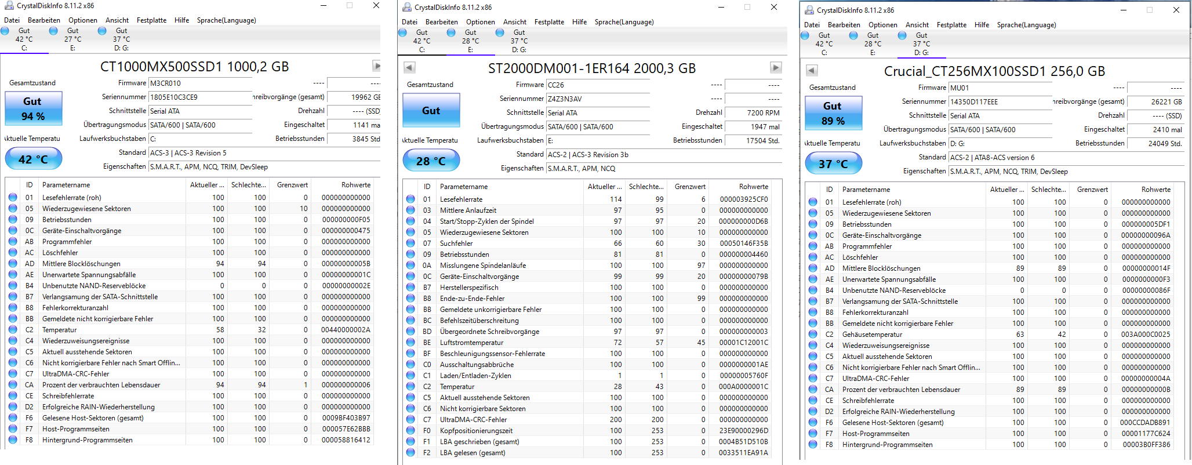Select D: G: drive tab in ST2000DM001 window
This screenshot has width=1192, height=465.
(x=519, y=41)
